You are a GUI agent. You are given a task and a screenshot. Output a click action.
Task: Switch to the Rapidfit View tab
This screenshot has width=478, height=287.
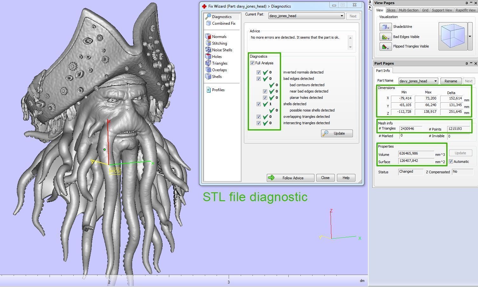466,10
